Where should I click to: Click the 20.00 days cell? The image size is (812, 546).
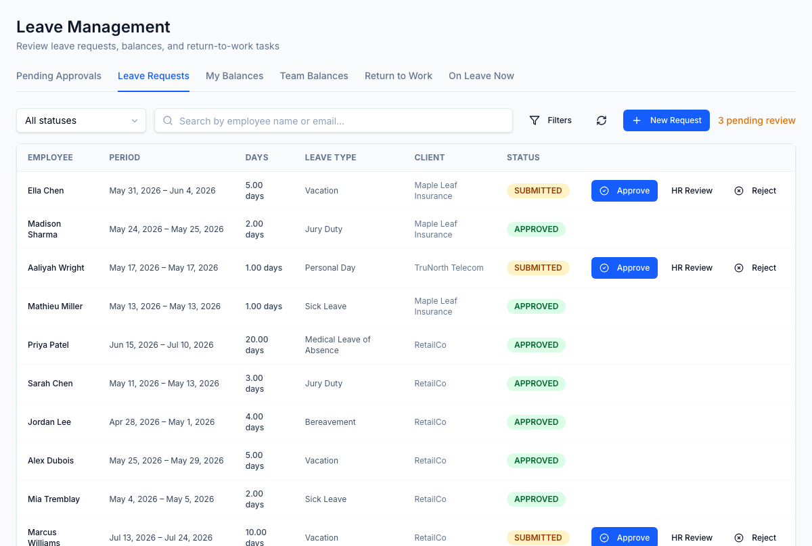[x=256, y=345]
